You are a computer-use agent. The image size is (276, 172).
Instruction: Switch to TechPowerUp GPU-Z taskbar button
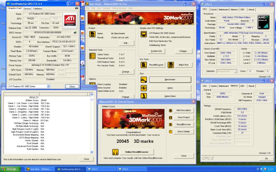tap(71, 169)
